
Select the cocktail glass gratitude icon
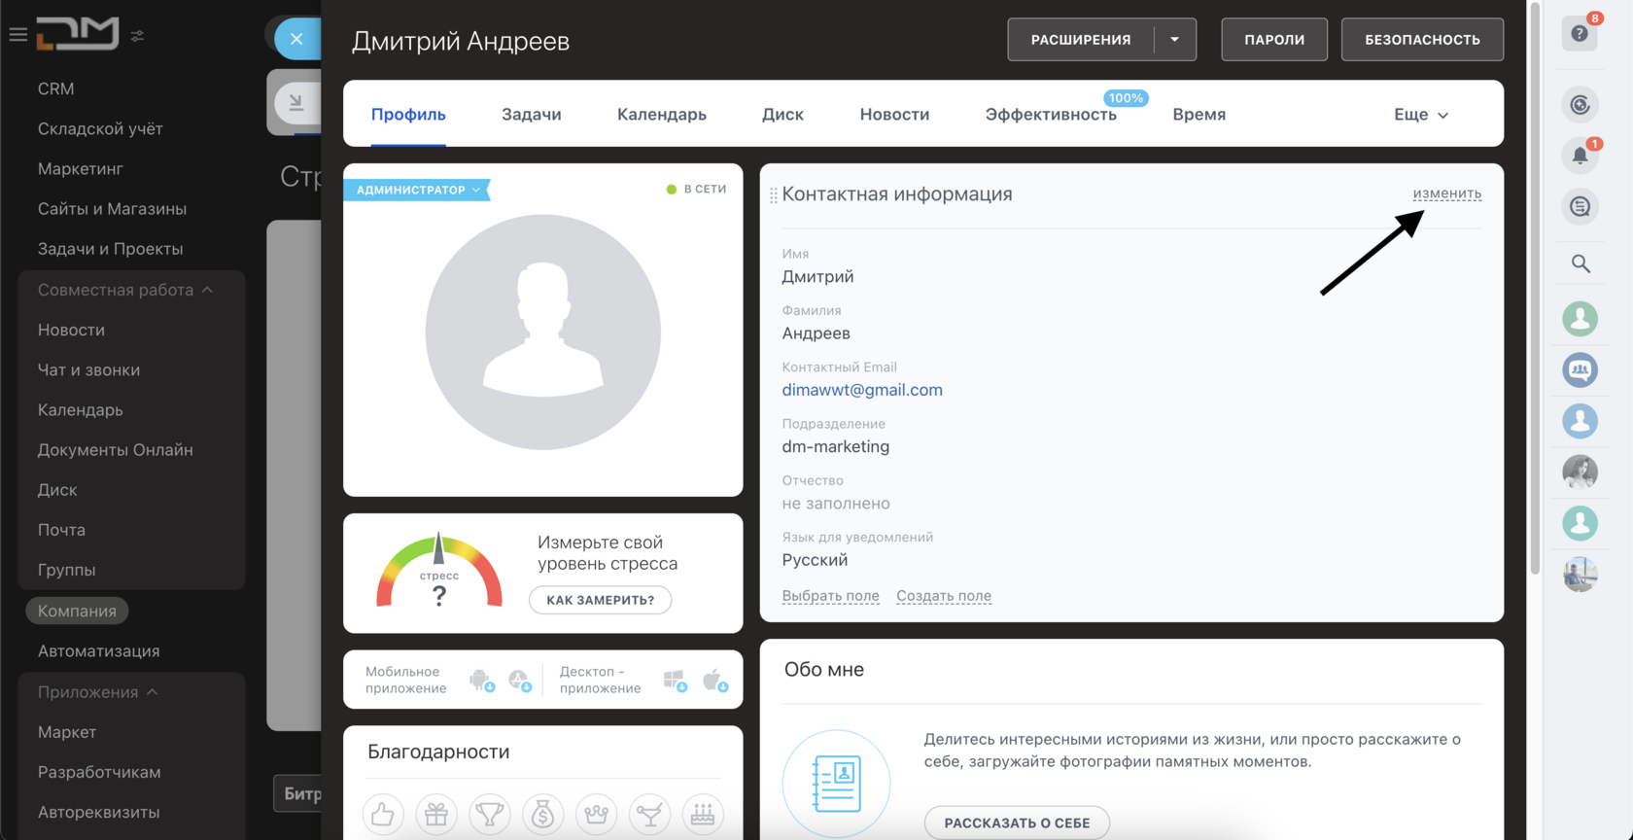pos(650,814)
